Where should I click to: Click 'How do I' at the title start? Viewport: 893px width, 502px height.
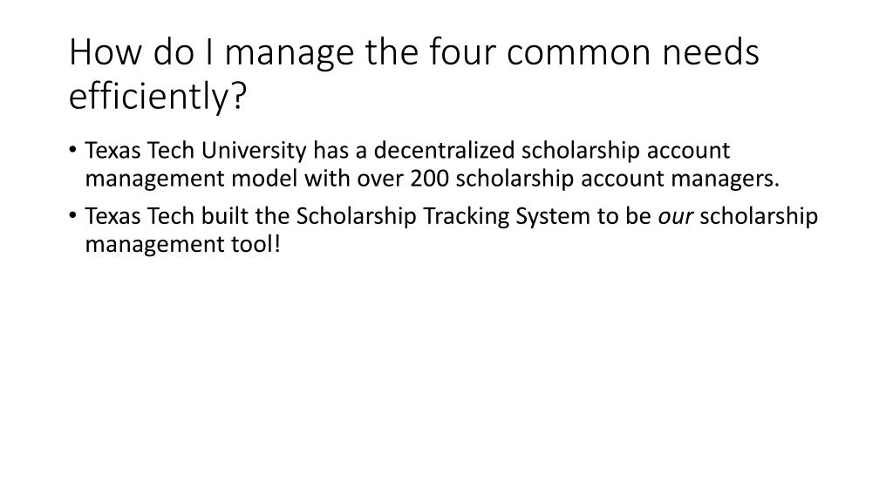point(142,51)
